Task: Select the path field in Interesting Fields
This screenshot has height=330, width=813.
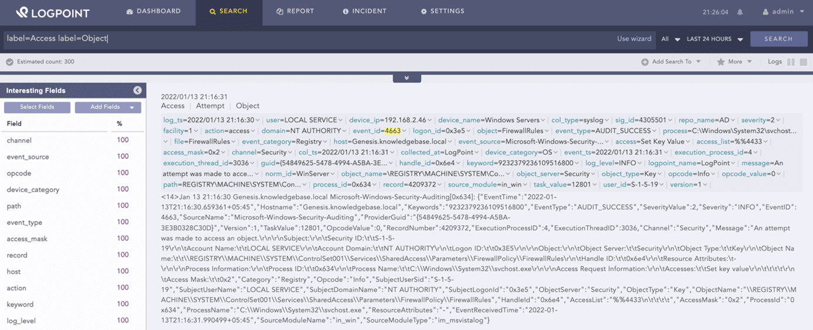Action: pos(14,206)
